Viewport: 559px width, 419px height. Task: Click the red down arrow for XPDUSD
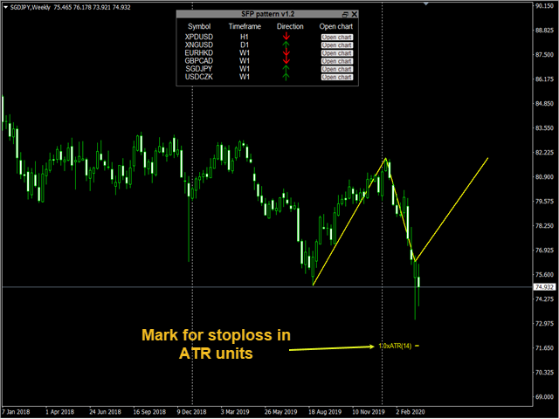[286, 37]
